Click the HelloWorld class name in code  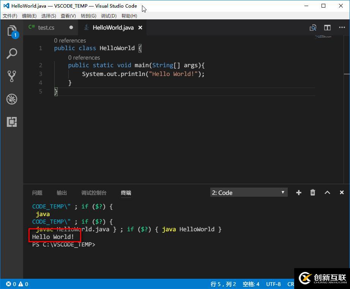coord(117,48)
